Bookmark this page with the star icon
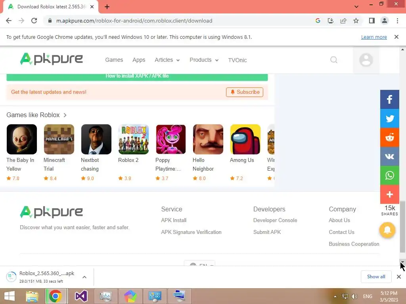 pos(356,21)
